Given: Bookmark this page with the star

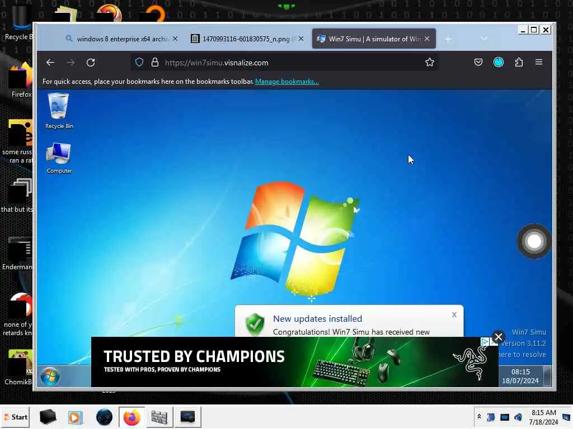Looking at the screenshot, I should pyautogui.click(x=430, y=63).
